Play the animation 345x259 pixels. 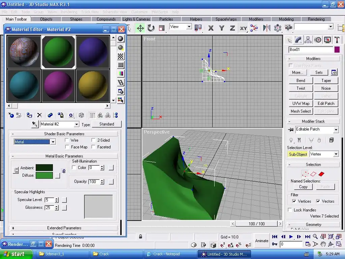(x=291, y=237)
